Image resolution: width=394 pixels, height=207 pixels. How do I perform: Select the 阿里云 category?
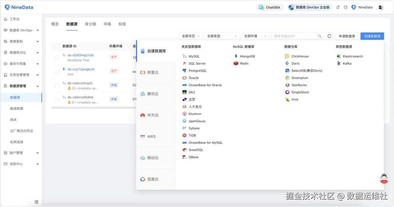(x=156, y=72)
